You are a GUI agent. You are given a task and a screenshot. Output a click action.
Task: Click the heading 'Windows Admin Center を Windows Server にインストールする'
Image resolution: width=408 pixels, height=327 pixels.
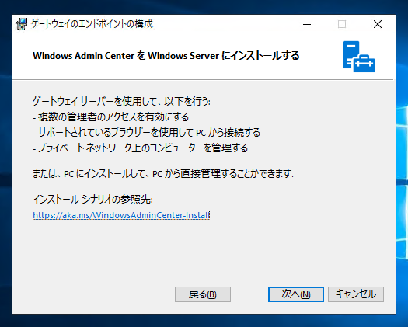point(166,56)
